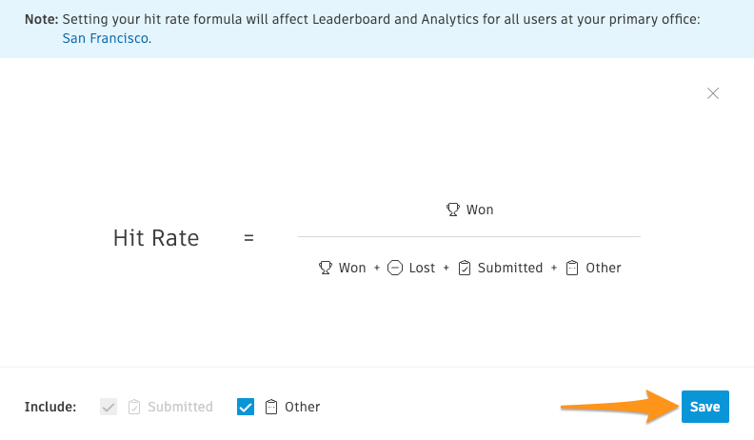This screenshot has width=754, height=440.
Task: Click the Hit Rate heading text
Action: pyautogui.click(x=156, y=238)
